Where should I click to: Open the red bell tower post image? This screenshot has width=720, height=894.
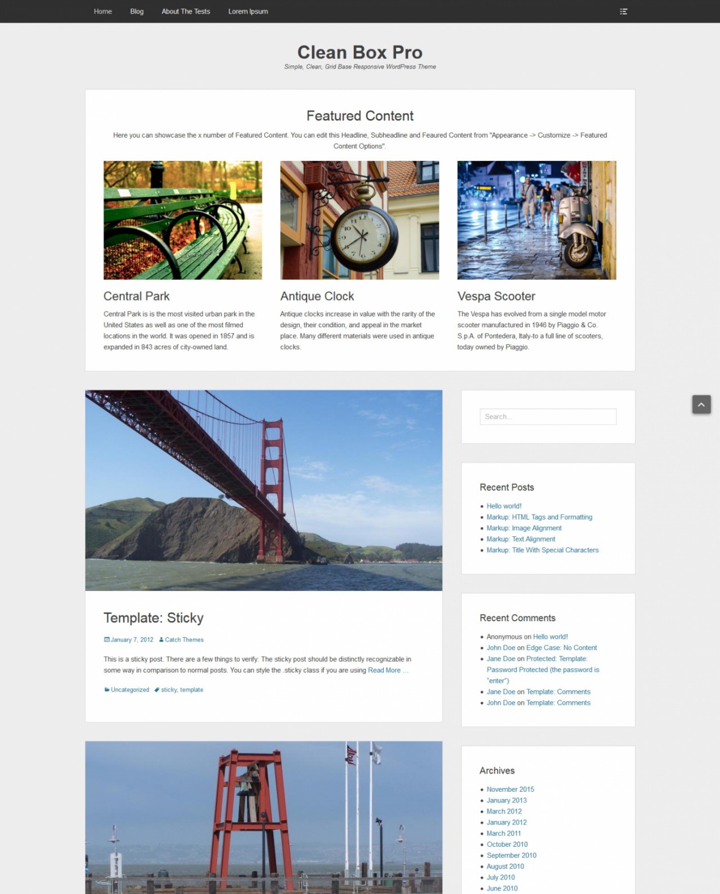click(x=264, y=818)
